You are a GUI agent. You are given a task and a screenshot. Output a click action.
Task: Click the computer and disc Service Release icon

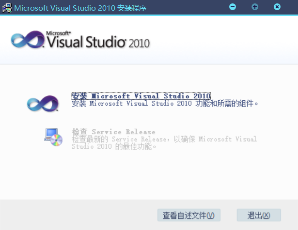click(x=53, y=137)
